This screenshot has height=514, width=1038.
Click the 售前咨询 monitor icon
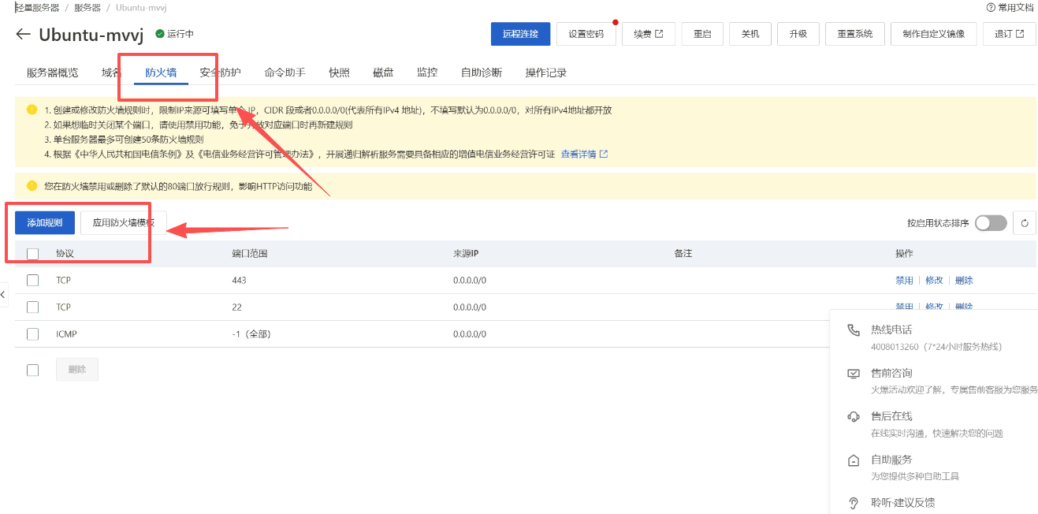pos(853,373)
